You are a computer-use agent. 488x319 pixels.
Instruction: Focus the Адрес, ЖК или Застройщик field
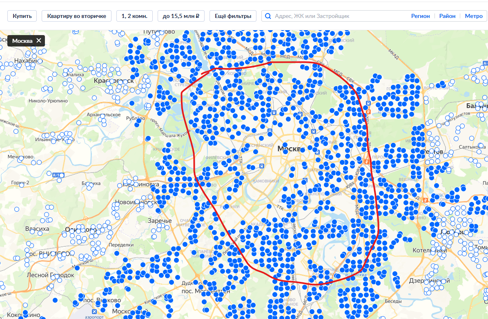339,16
